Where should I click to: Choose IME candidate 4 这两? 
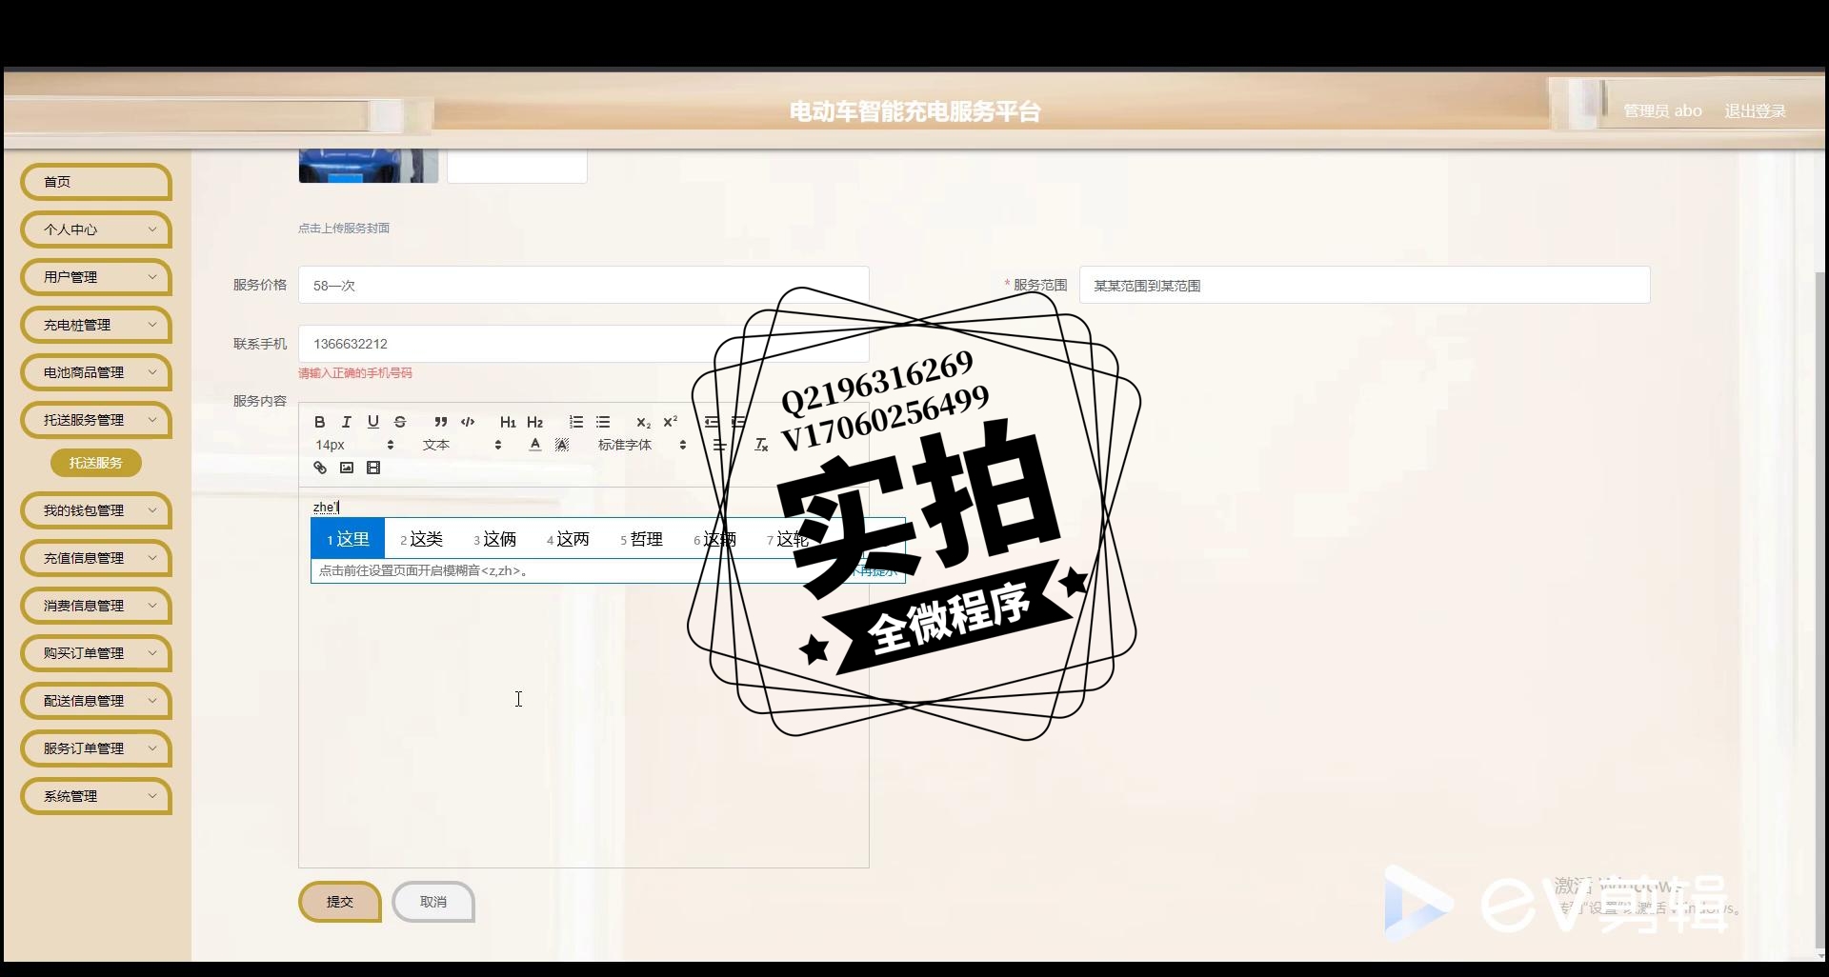568,539
